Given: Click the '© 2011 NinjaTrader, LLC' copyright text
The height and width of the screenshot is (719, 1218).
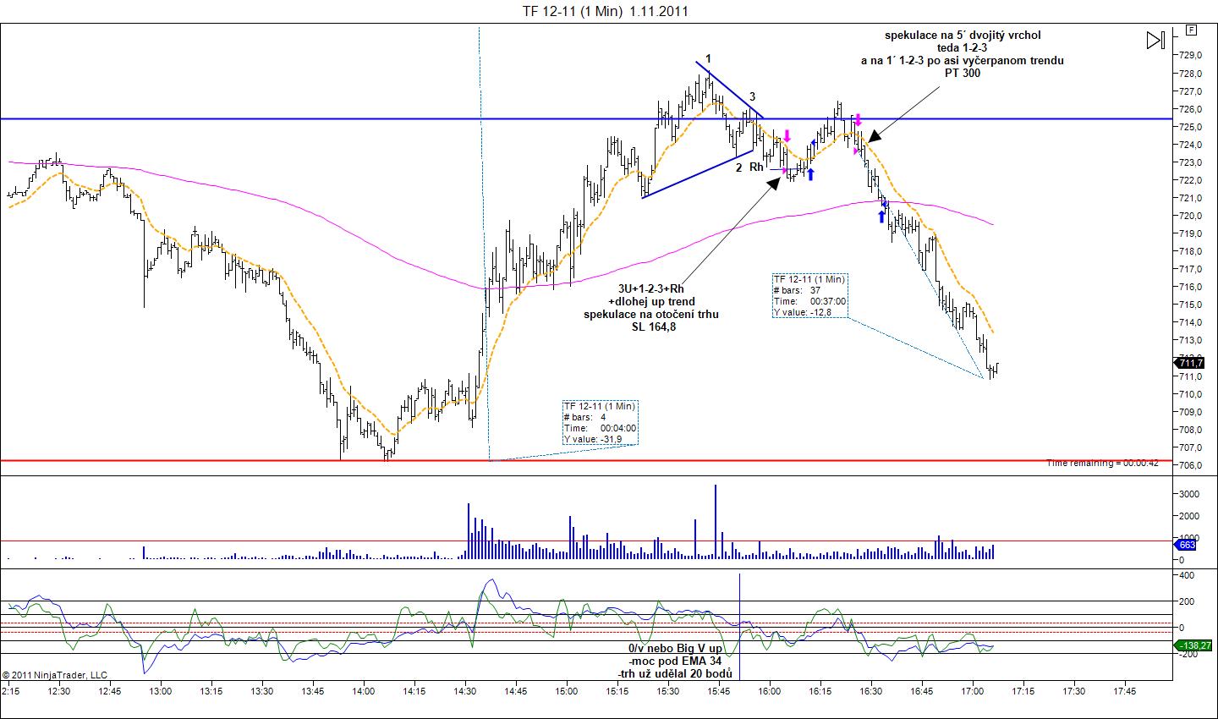Looking at the screenshot, I should 55,675.
